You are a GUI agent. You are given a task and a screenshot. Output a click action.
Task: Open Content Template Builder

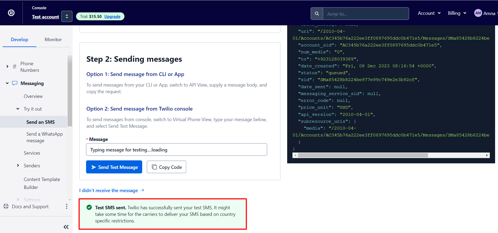(42, 183)
